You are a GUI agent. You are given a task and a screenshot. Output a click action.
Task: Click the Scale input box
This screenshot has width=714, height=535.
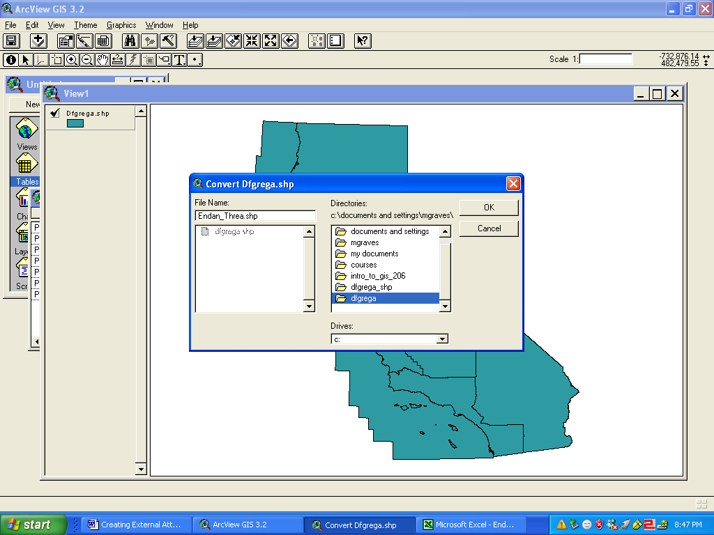click(606, 59)
